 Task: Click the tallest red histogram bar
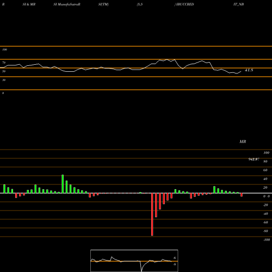[x=152, y=214]
